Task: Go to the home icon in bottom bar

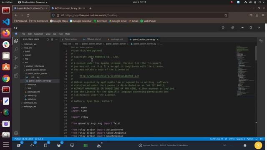Action: click(245, 145)
